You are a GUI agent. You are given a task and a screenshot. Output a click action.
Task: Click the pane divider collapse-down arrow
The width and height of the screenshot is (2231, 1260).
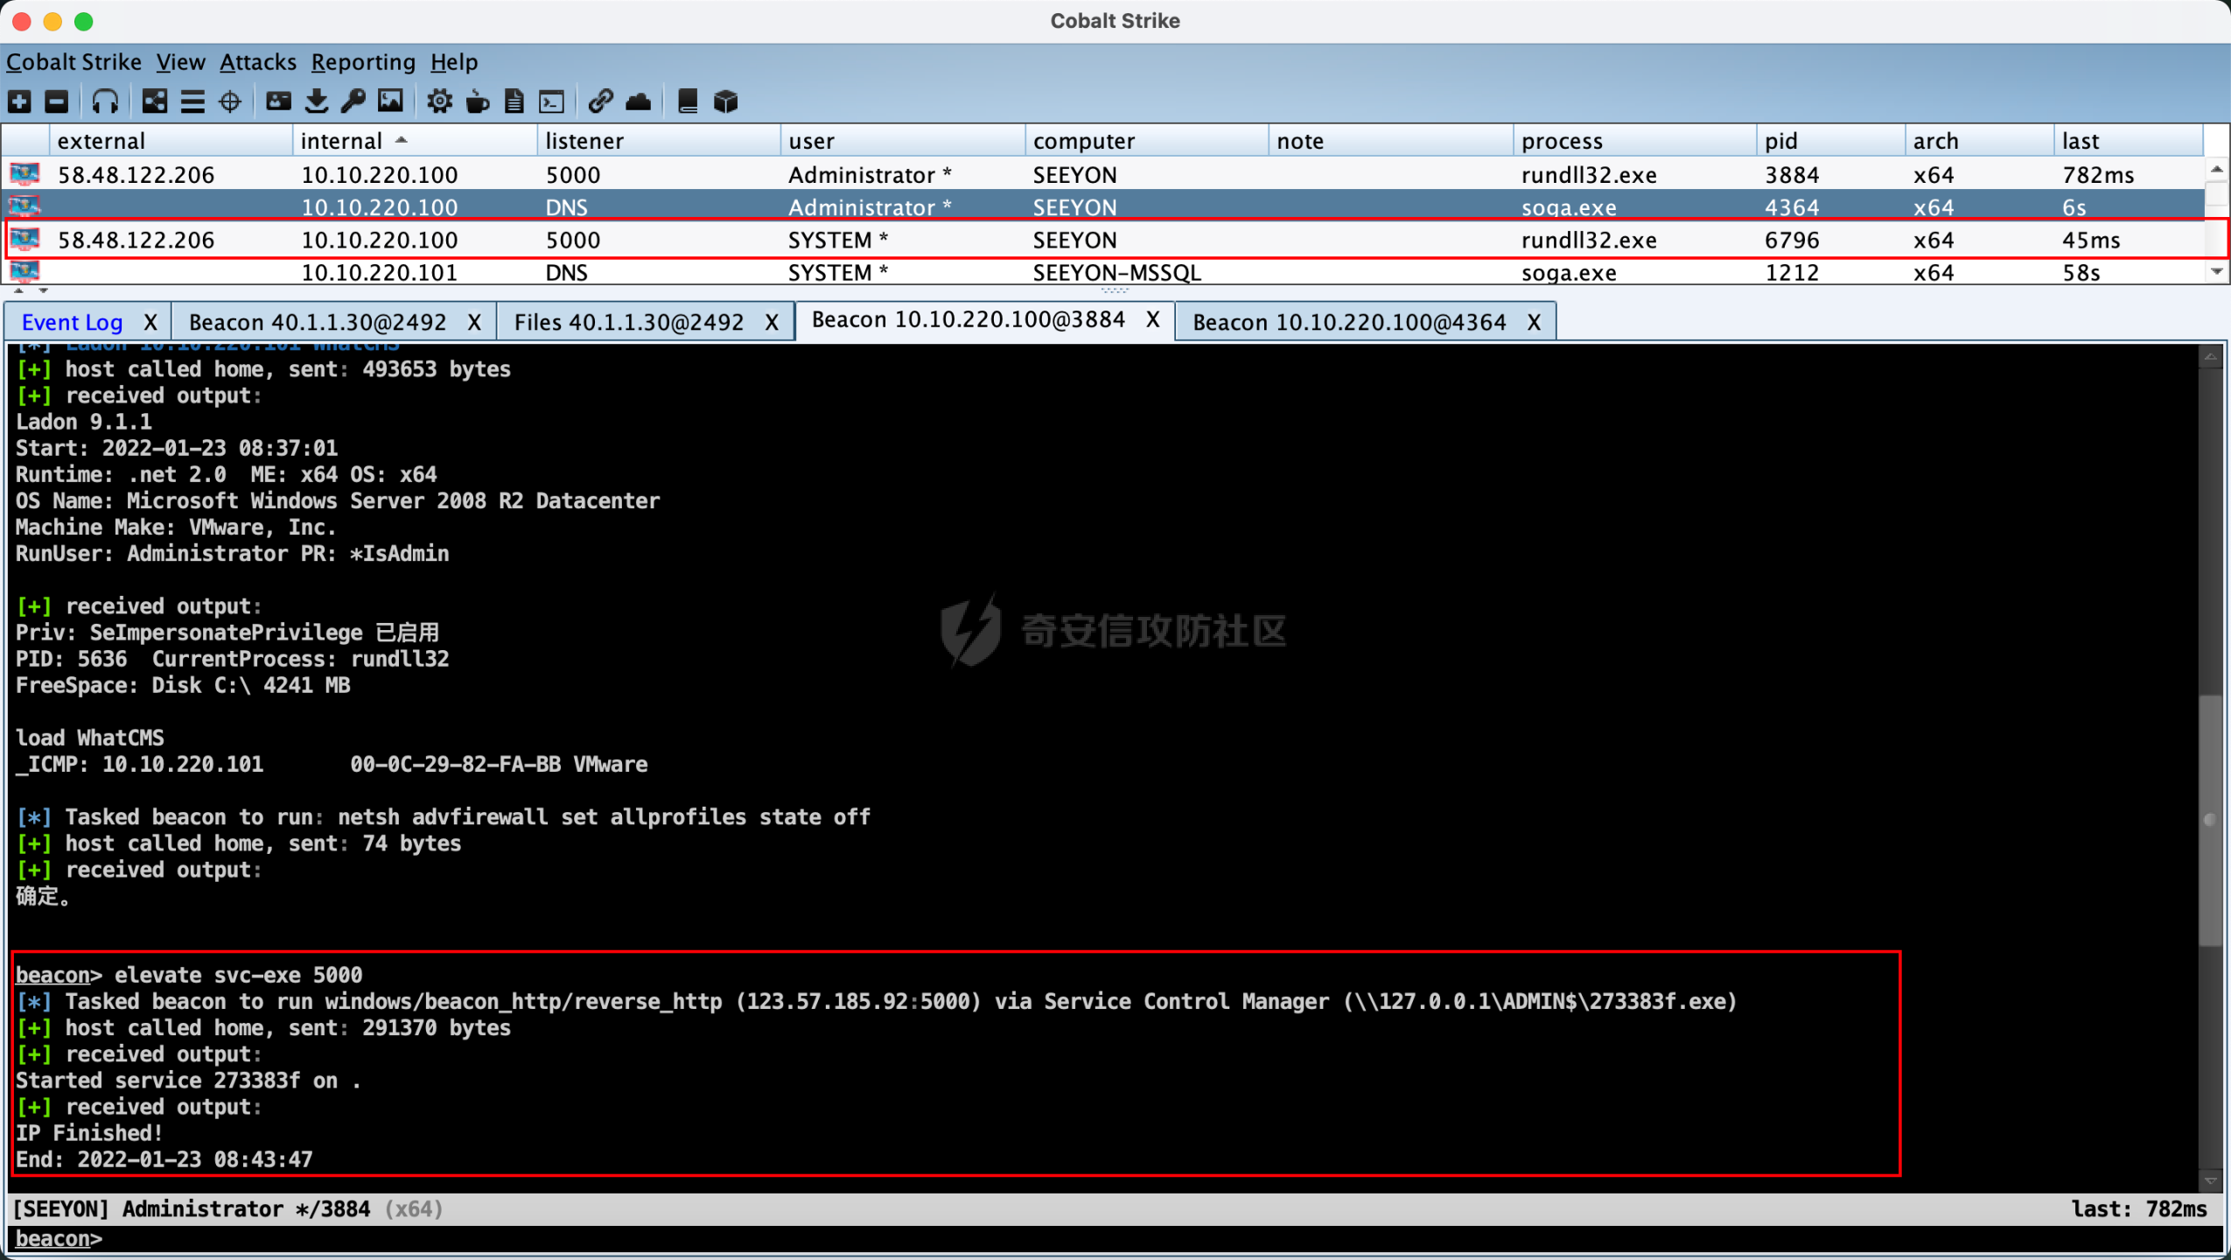tap(44, 290)
